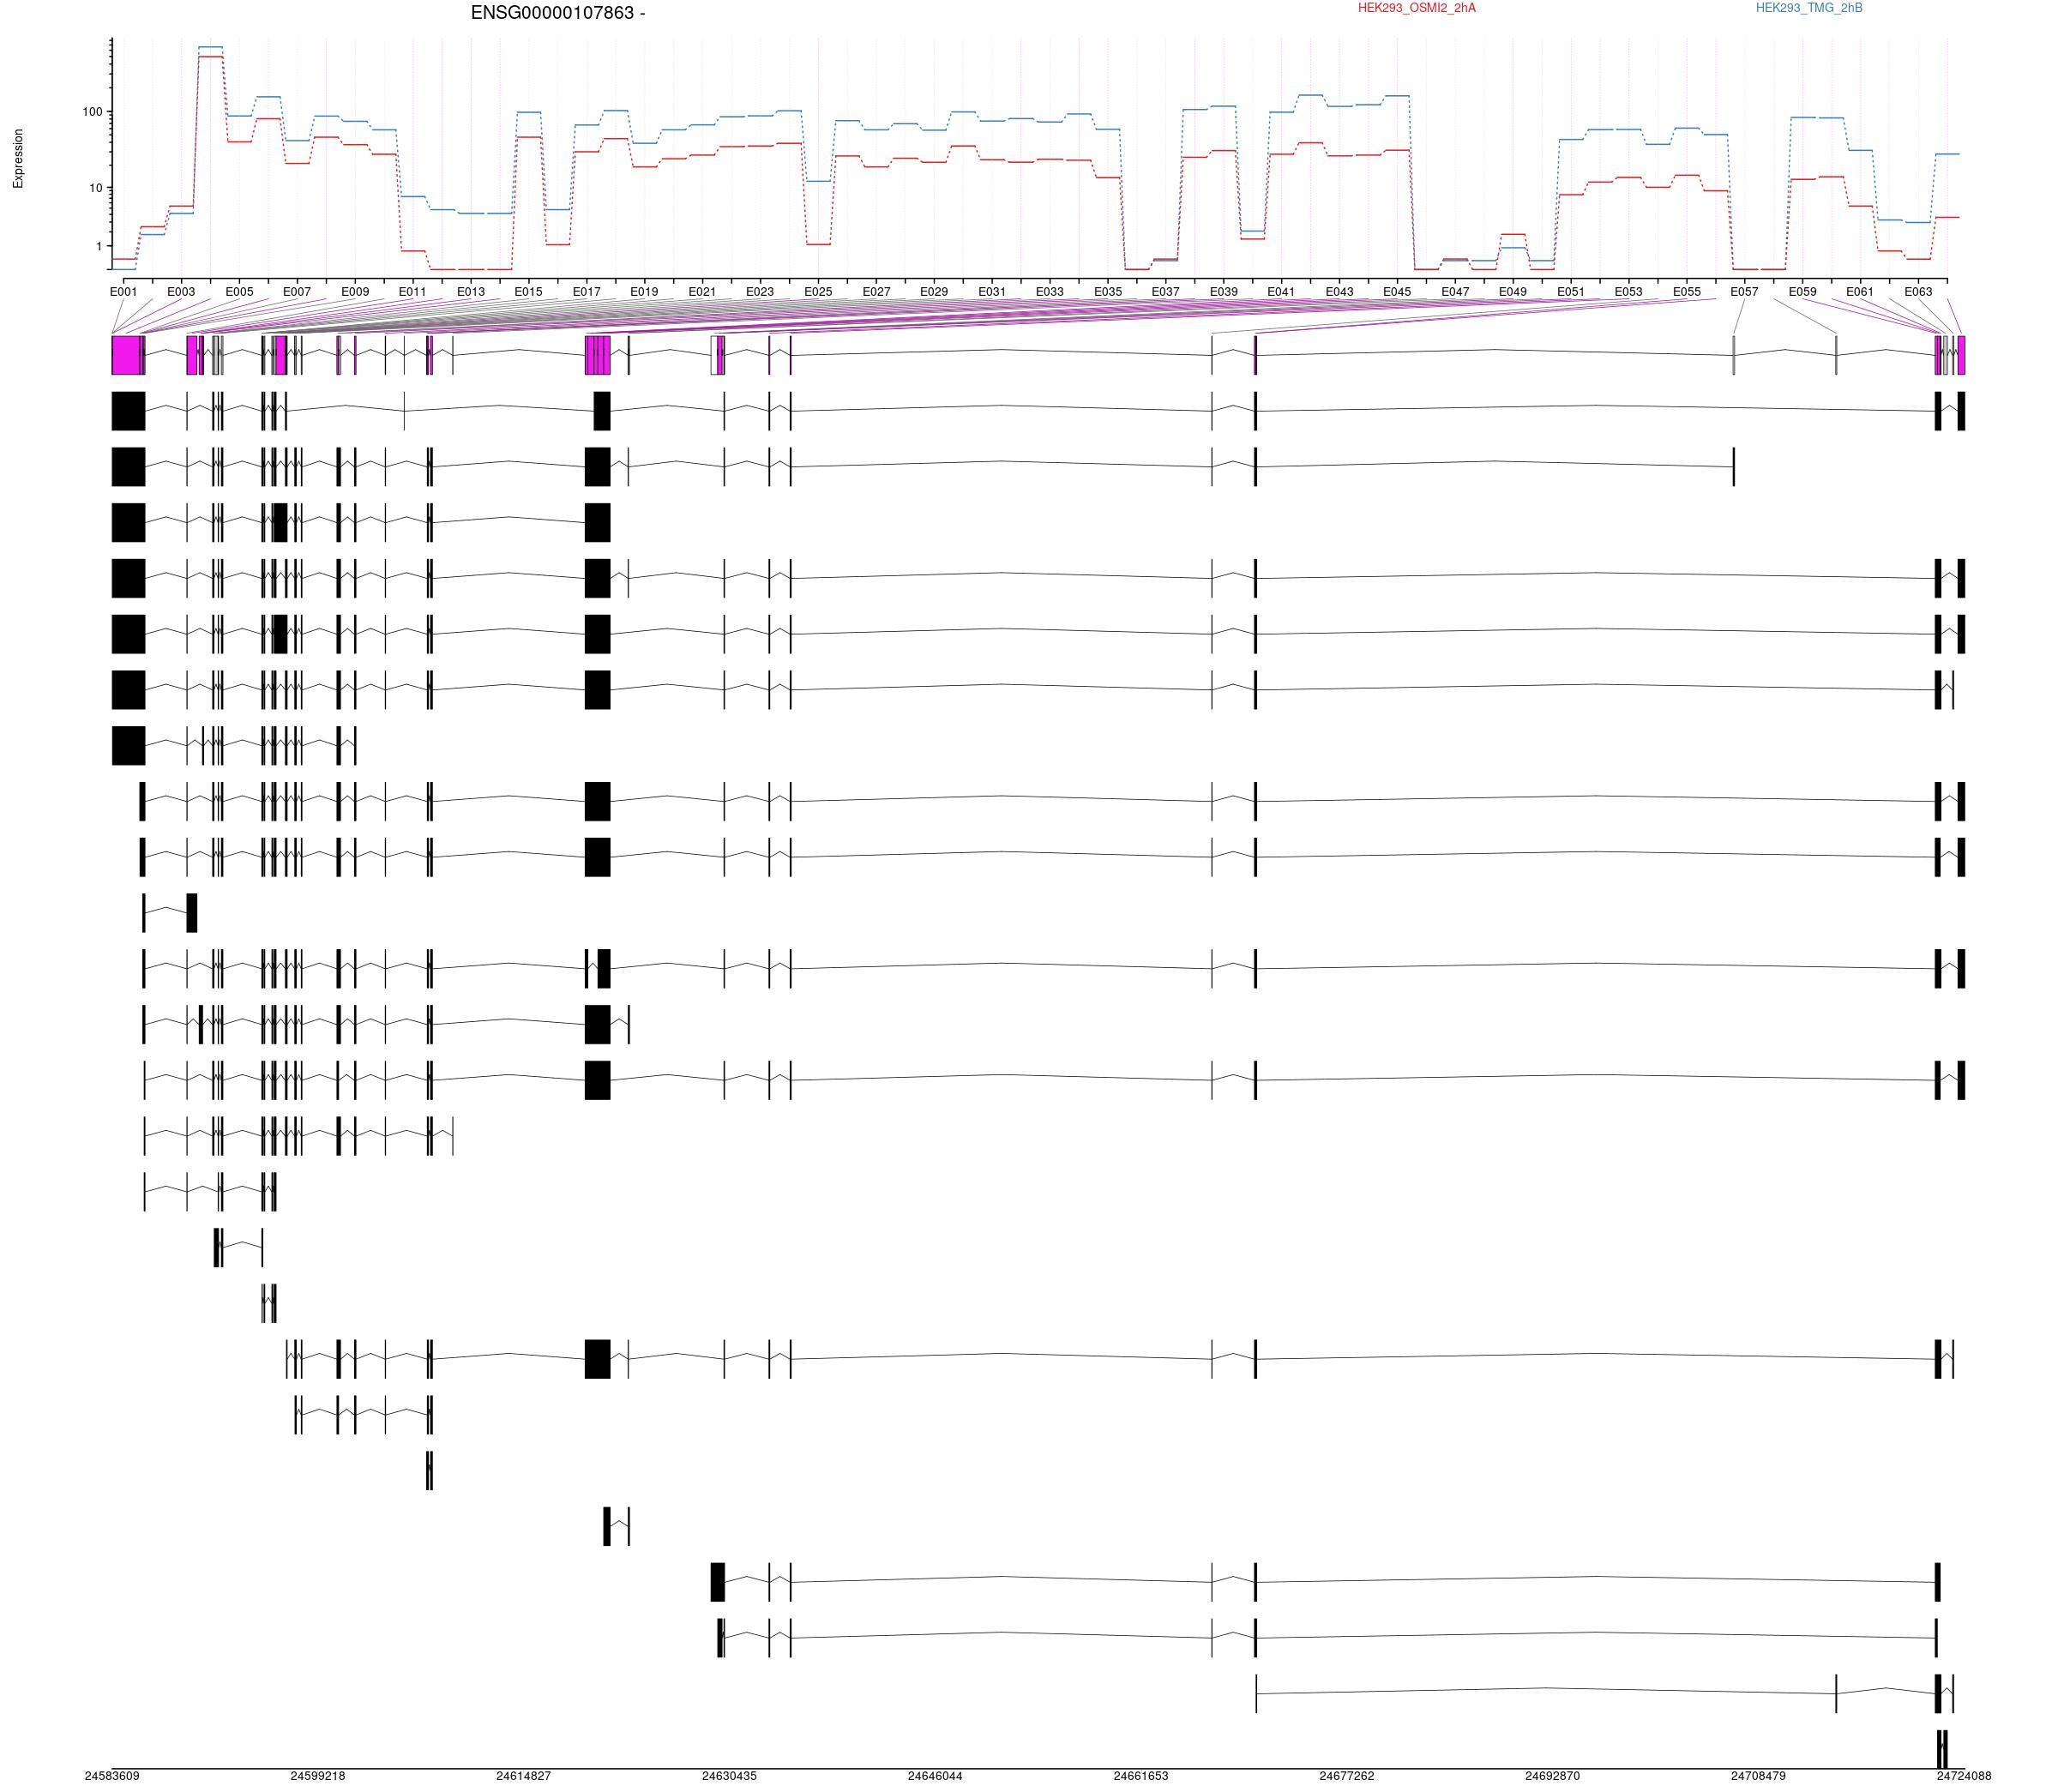
Task: Click genomic coordinate 24583609
Action: pos(112,1776)
